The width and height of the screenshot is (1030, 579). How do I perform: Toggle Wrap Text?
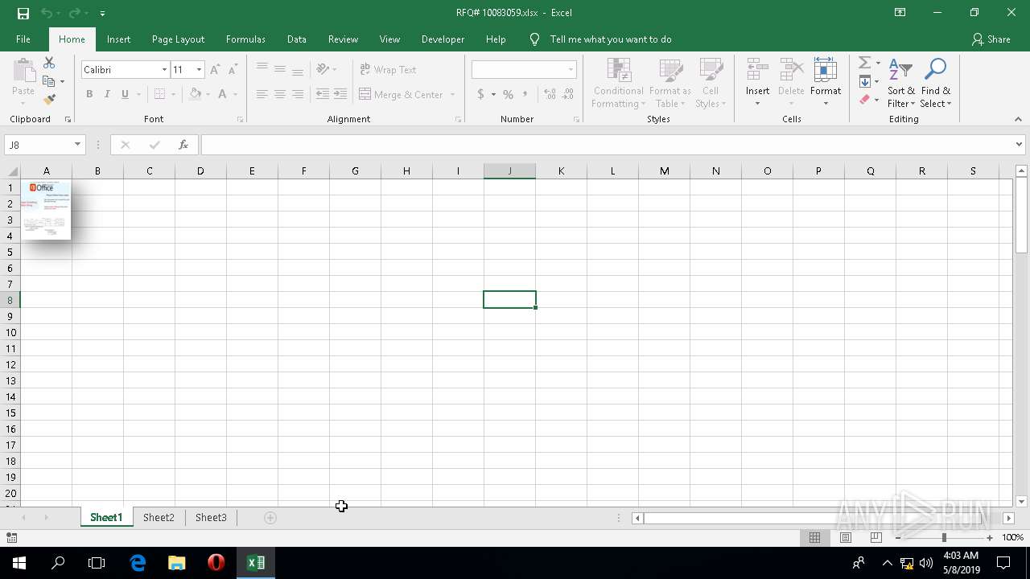[x=388, y=70]
